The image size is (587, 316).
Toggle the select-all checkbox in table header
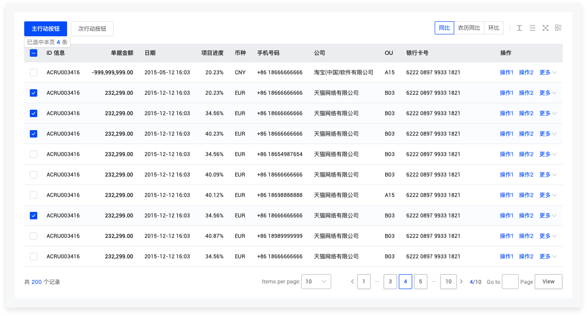(x=34, y=53)
